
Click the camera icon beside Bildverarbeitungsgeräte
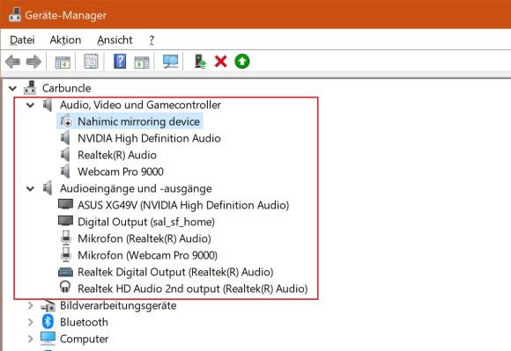(48, 305)
